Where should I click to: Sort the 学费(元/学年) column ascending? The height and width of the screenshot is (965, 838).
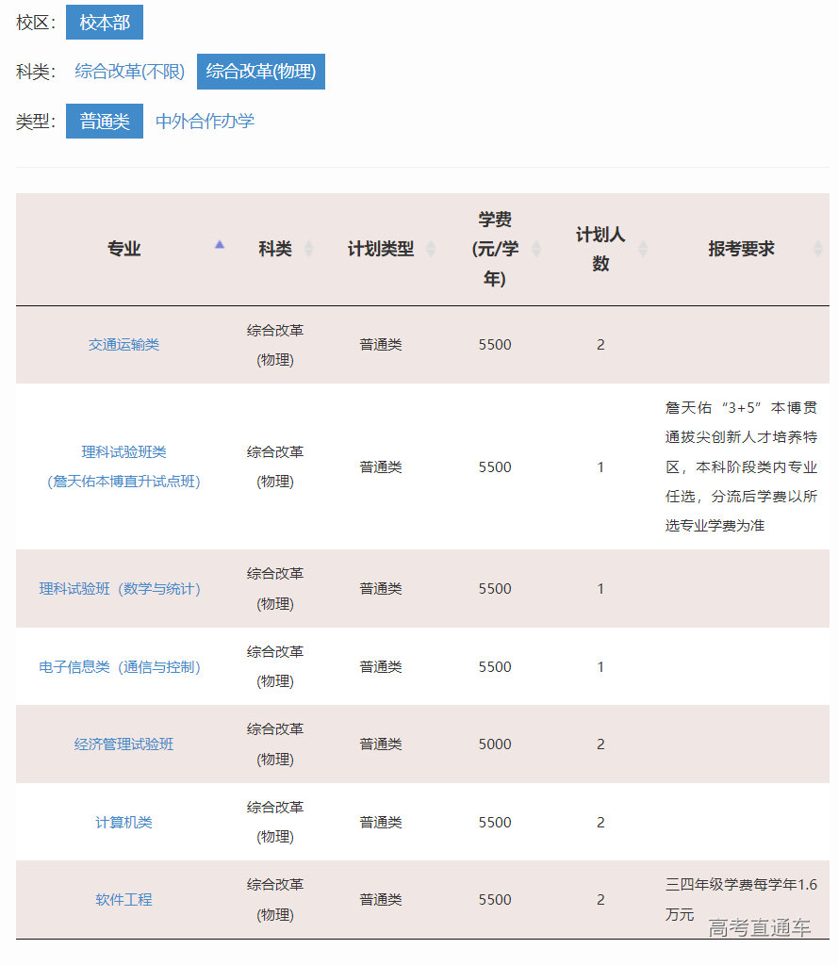pos(535,243)
